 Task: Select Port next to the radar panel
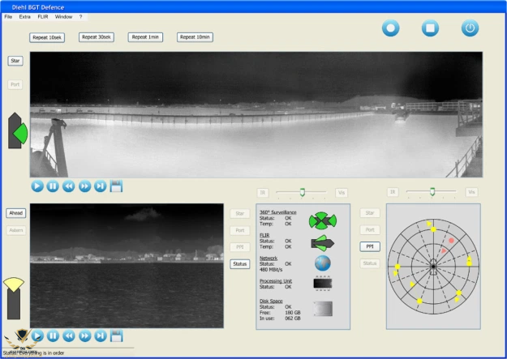click(x=370, y=230)
